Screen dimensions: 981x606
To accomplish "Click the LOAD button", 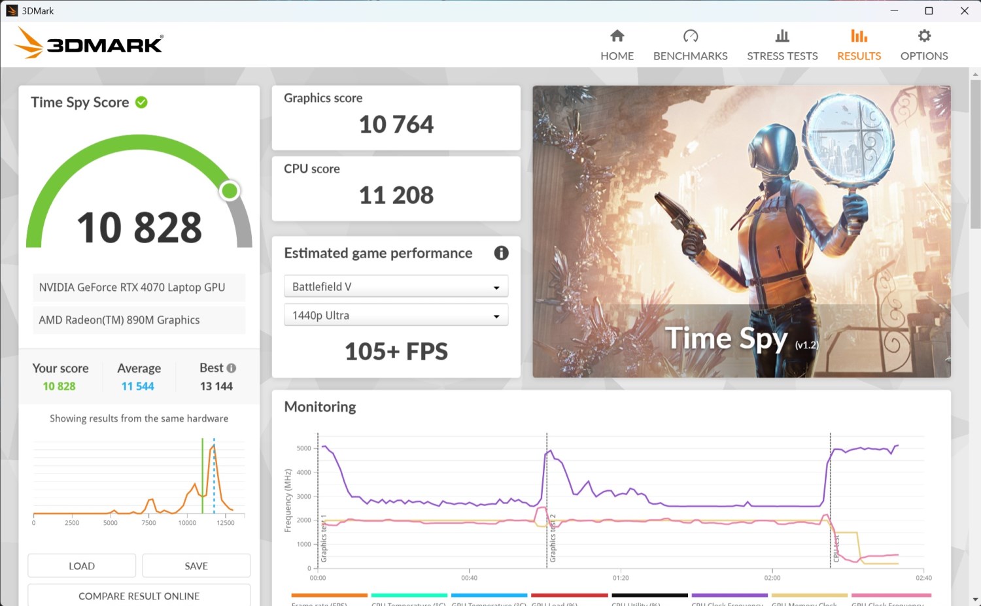I will click(x=82, y=565).
